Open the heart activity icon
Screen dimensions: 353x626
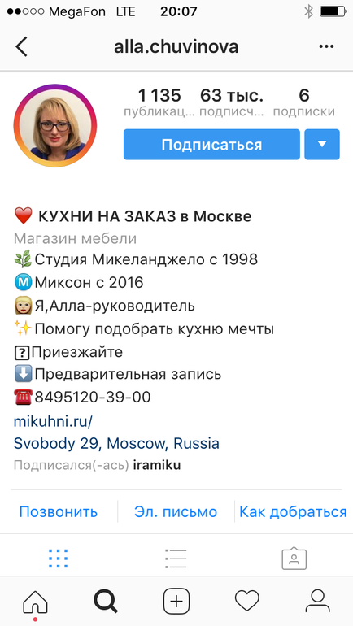point(246,602)
